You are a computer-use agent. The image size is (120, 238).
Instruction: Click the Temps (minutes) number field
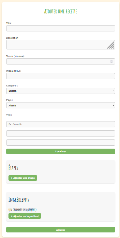tap(60, 61)
